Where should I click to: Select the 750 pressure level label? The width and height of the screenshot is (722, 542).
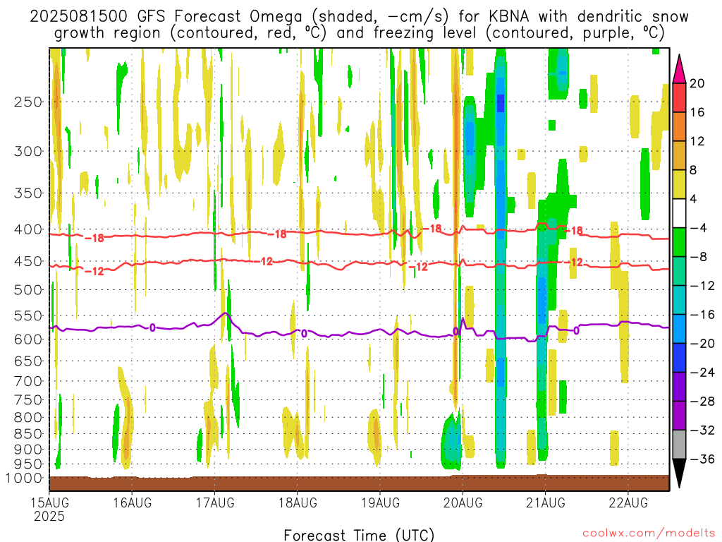pos(28,400)
